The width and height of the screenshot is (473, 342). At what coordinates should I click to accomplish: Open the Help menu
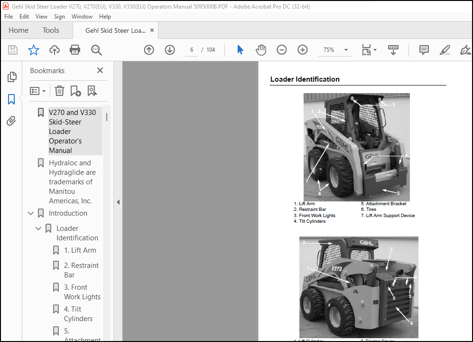tap(105, 17)
